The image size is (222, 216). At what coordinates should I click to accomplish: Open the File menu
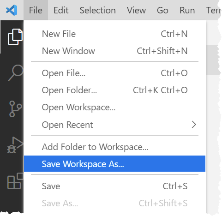coord(36,10)
